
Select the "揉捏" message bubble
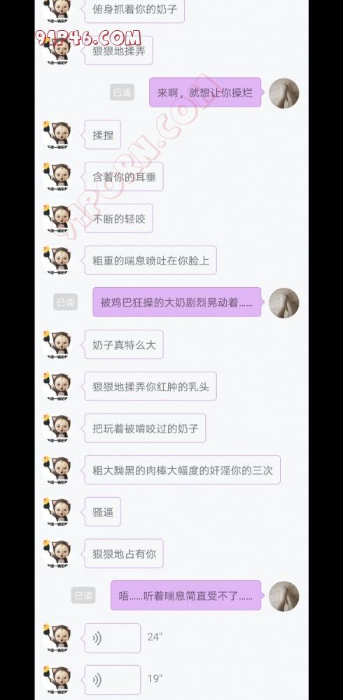point(103,135)
